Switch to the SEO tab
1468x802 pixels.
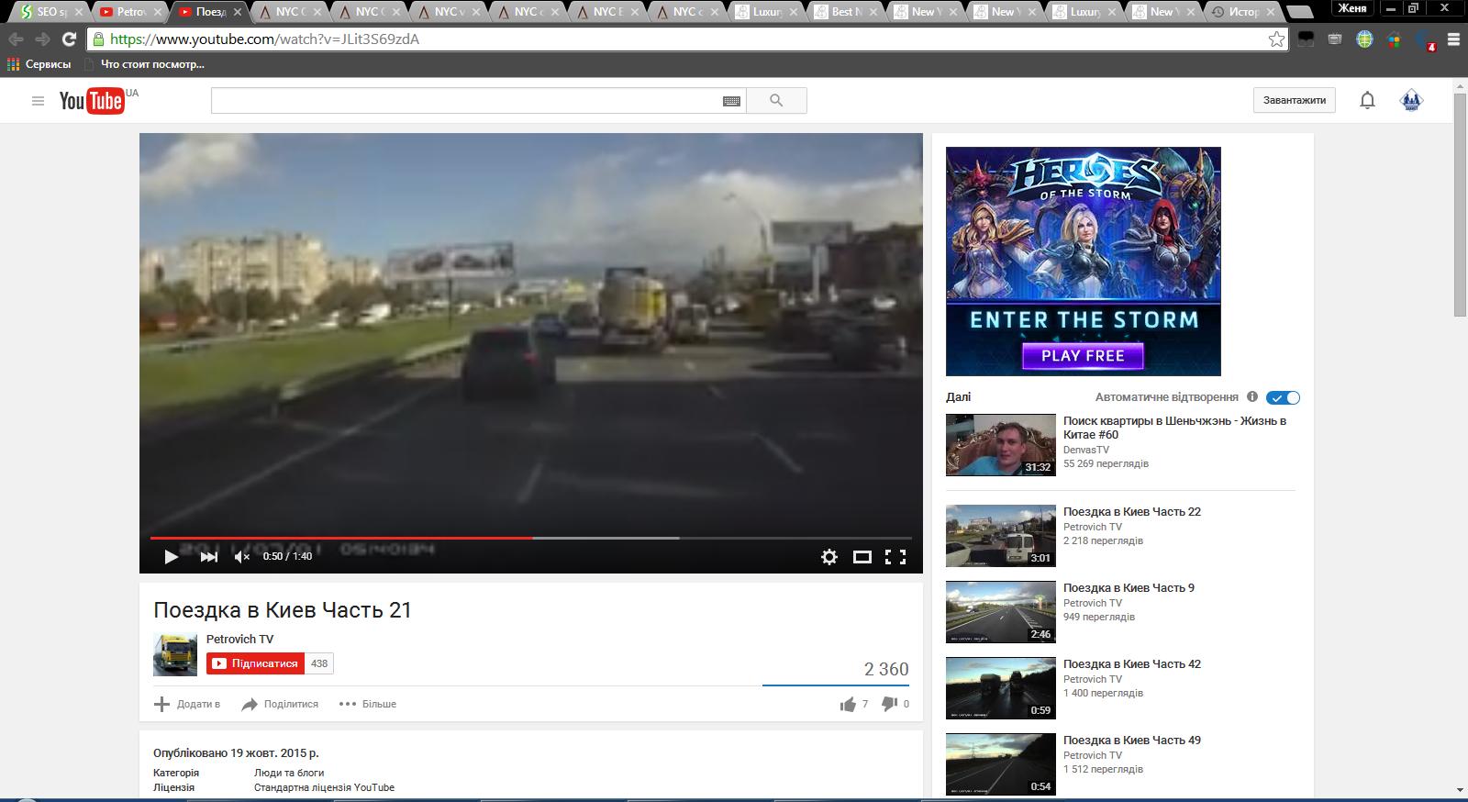50,12
